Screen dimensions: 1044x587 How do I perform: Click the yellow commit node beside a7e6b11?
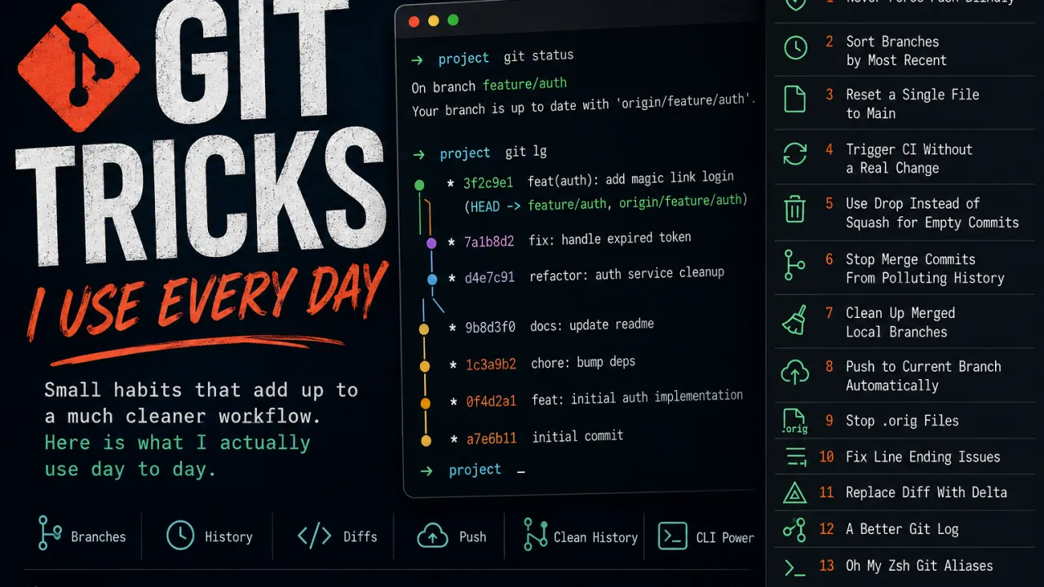coord(426,440)
